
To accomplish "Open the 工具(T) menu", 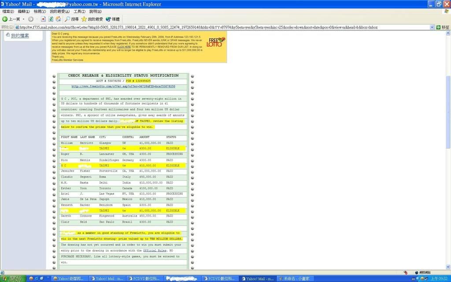I will click(79, 11).
